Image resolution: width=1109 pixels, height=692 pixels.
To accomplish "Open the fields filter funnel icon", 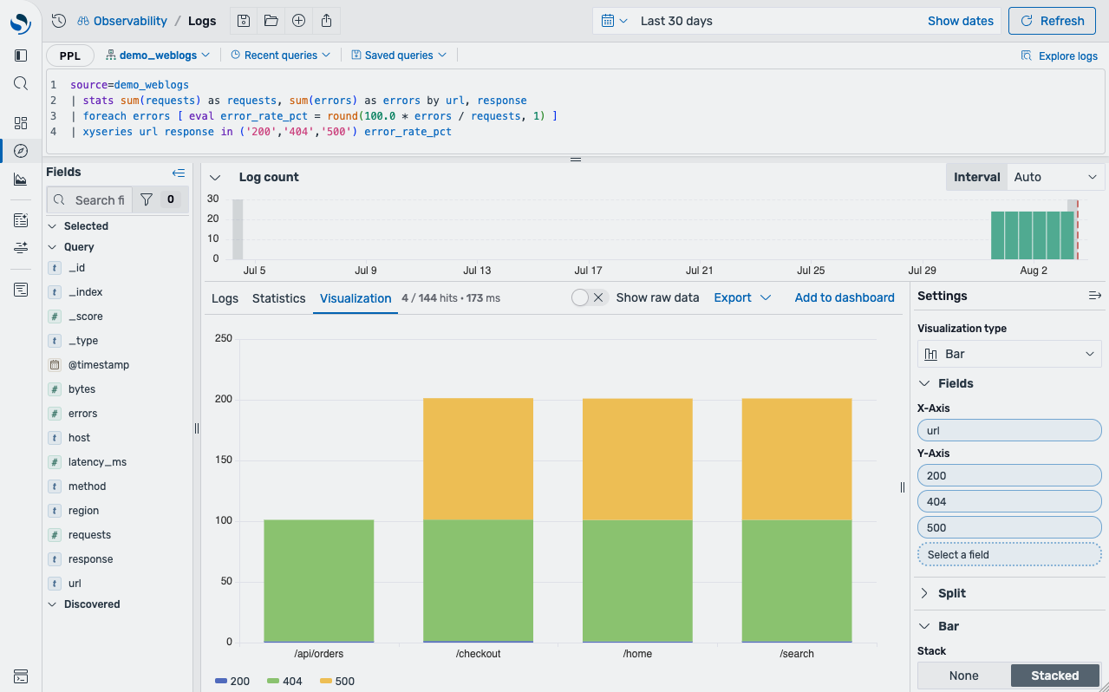I will click(x=147, y=199).
